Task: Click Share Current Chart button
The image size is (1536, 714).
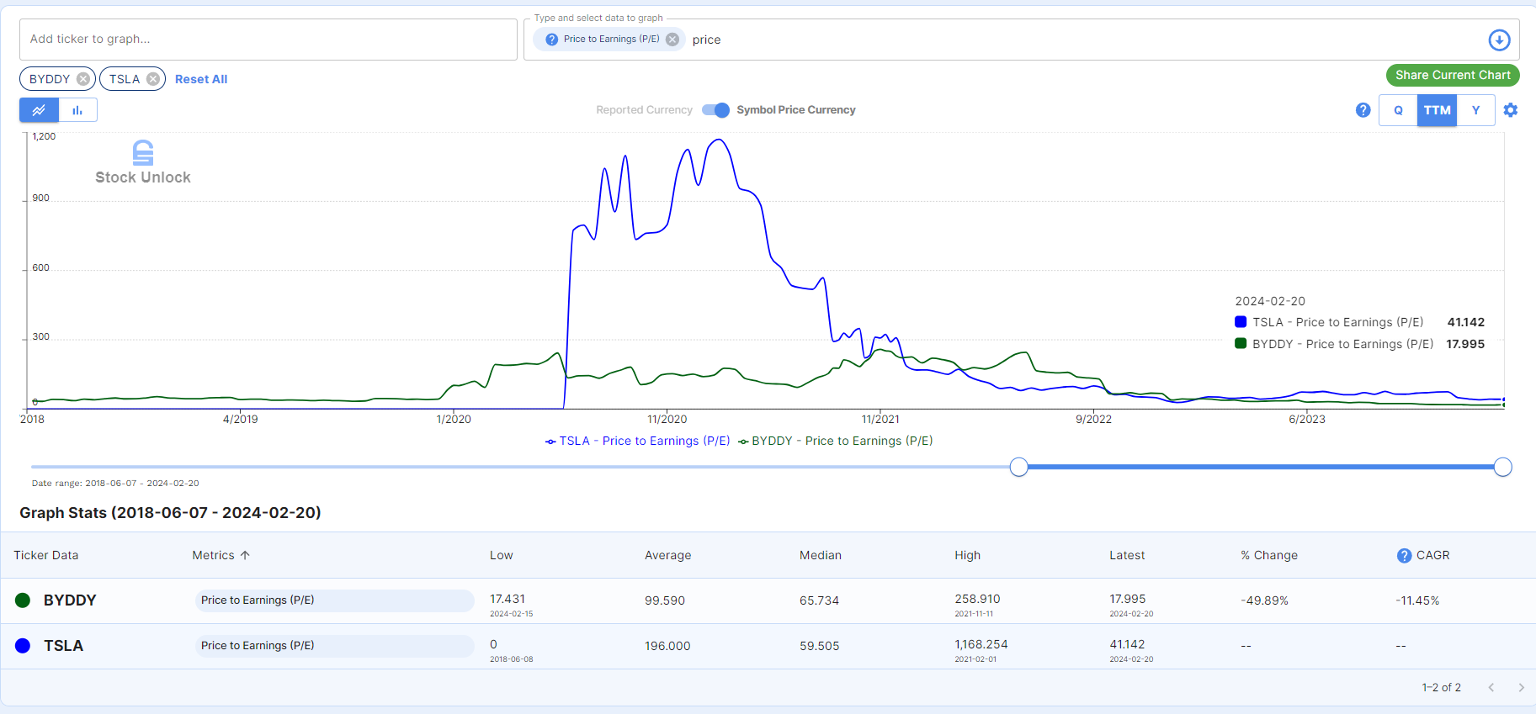Action: 1453,75
